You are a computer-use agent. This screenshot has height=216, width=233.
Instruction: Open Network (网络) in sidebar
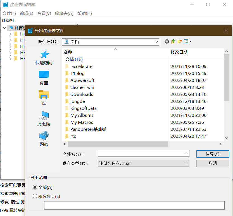click(x=44, y=139)
